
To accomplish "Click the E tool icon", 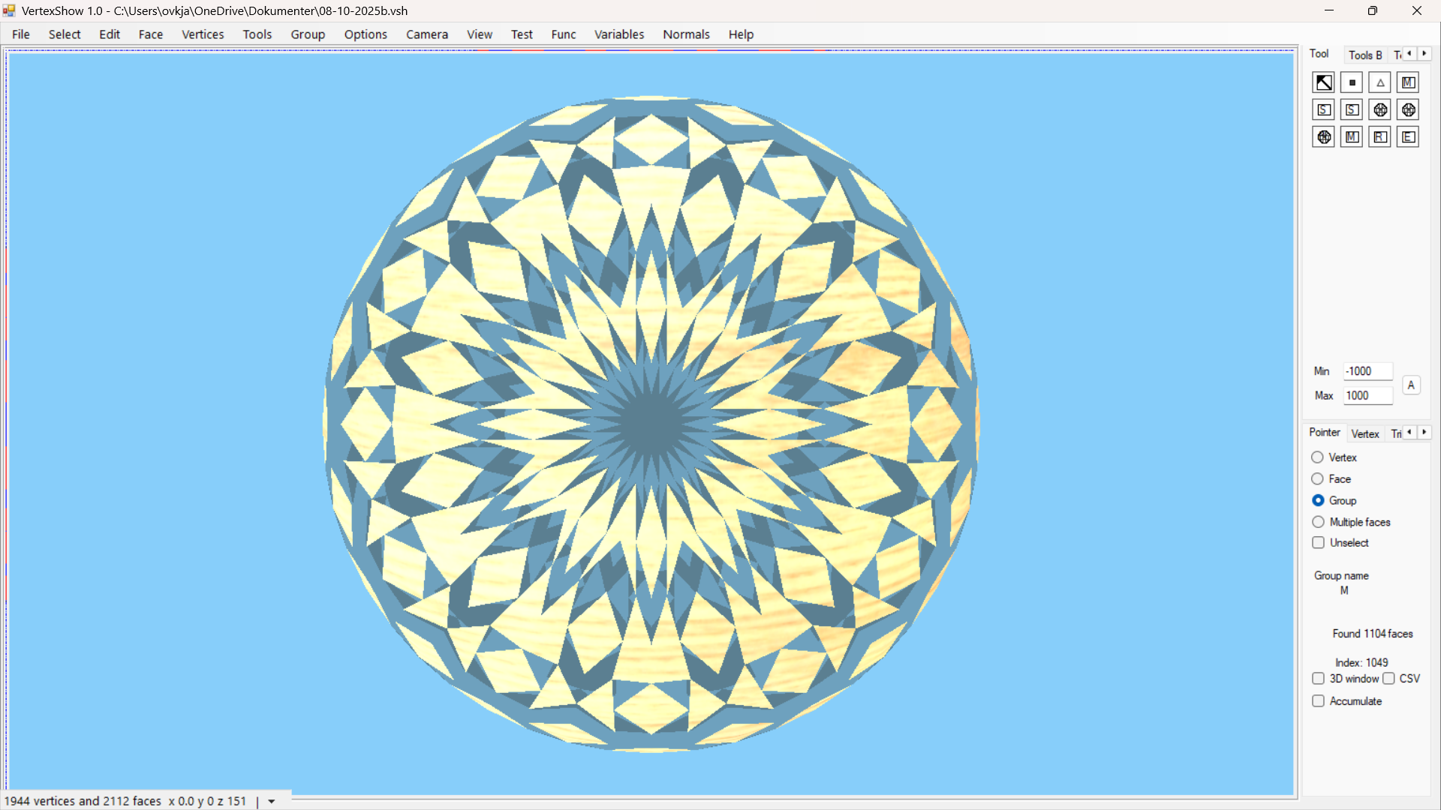I will click(1408, 137).
